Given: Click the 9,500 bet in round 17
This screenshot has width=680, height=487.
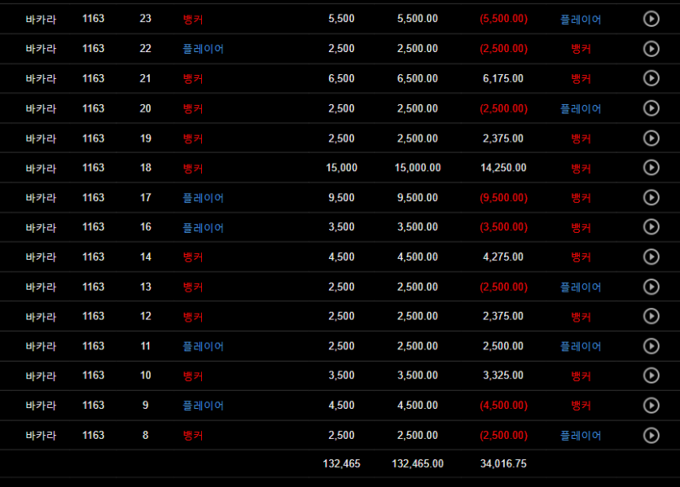Looking at the screenshot, I should click(341, 198).
